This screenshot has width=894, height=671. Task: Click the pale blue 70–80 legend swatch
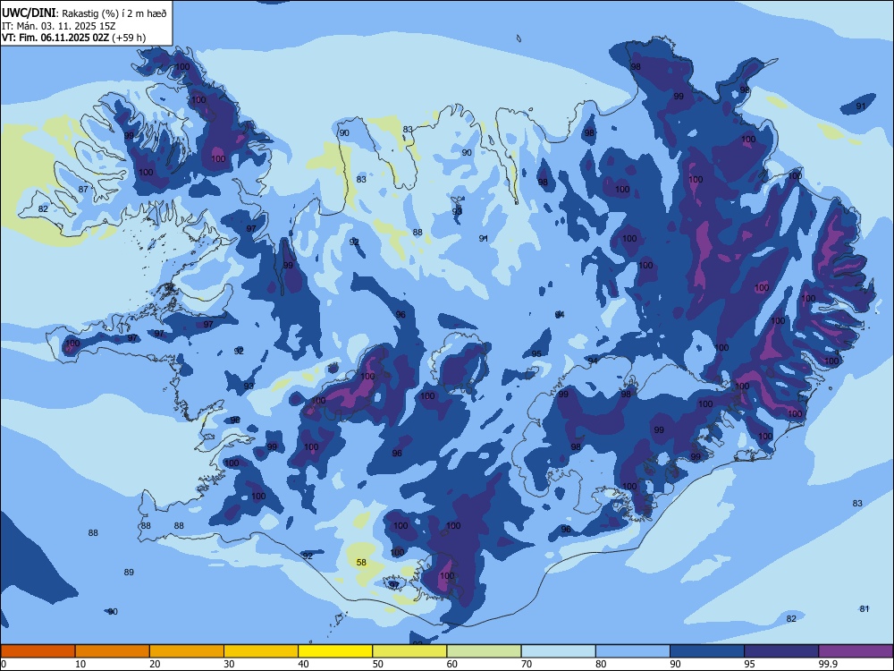click(x=558, y=651)
